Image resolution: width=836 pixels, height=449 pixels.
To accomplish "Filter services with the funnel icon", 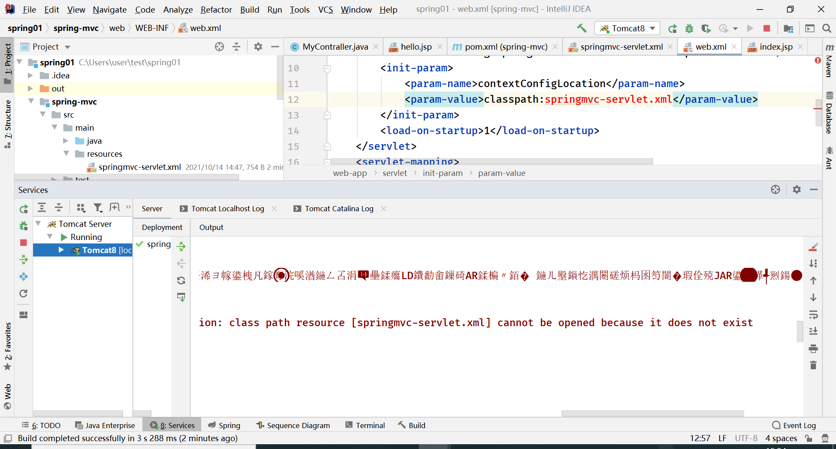I will click(x=98, y=208).
